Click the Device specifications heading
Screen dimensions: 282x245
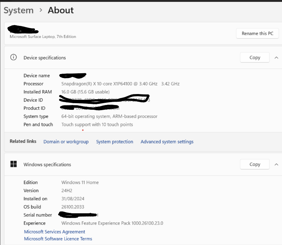(x=44, y=58)
